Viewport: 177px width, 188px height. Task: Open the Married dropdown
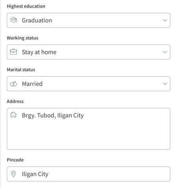pos(88,84)
